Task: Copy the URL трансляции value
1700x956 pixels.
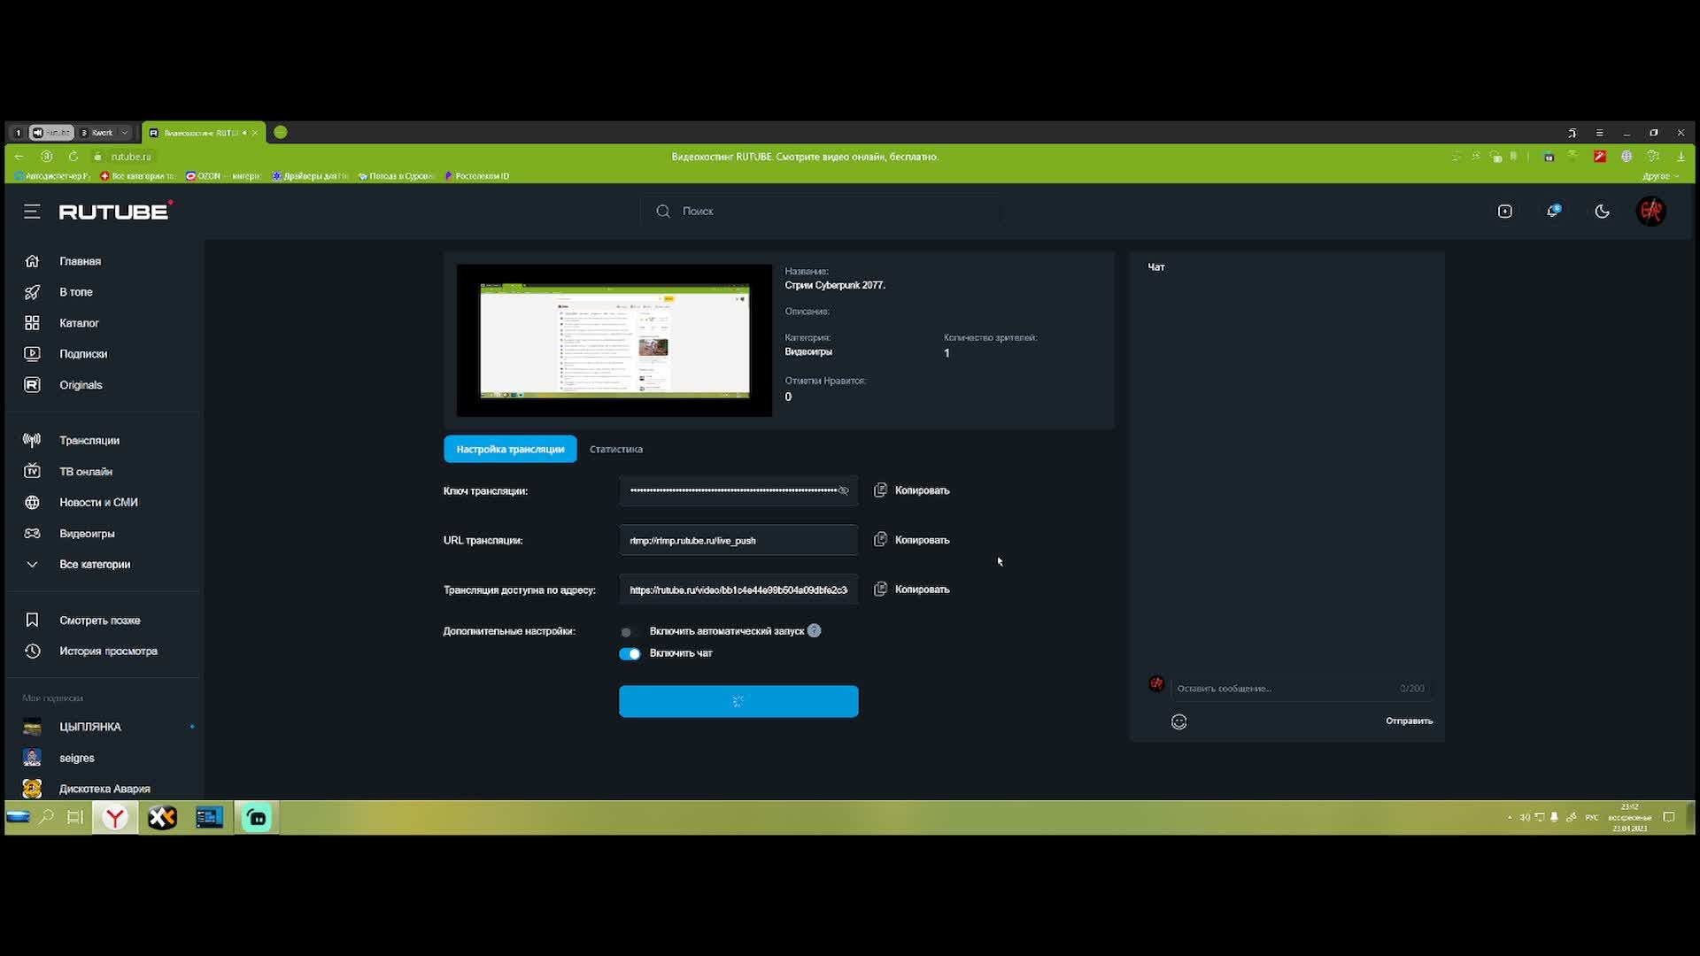Action: pyautogui.click(x=912, y=540)
